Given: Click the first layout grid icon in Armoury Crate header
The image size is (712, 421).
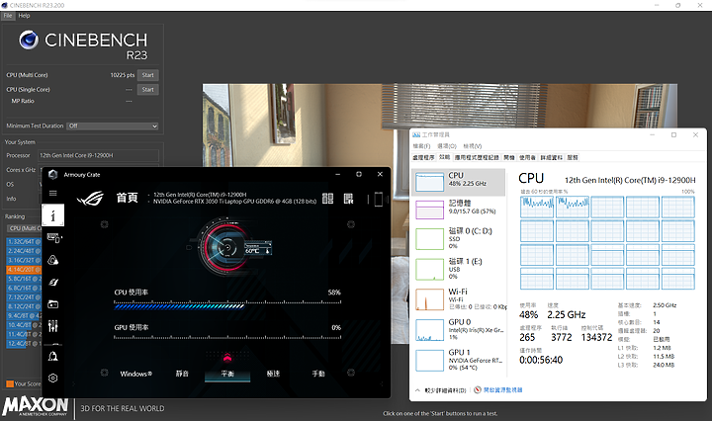Looking at the screenshot, I should tap(328, 199).
